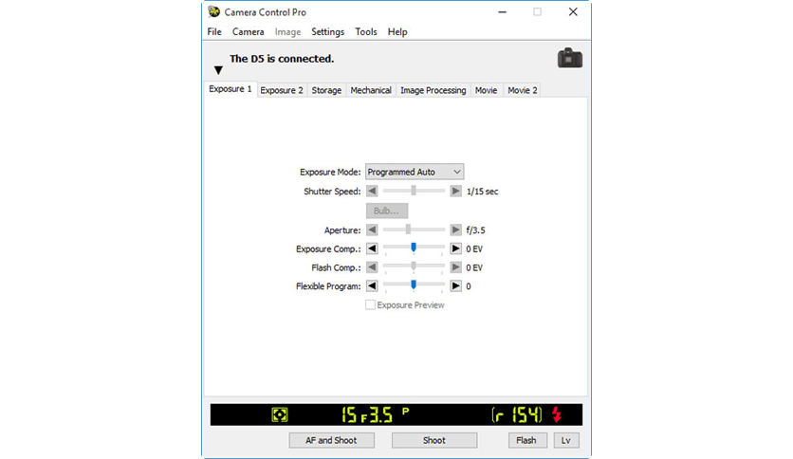Viewport: 793px width, 459px height.
Task: Increase Shutter Speed with right arrow
Action: point(455,191)
